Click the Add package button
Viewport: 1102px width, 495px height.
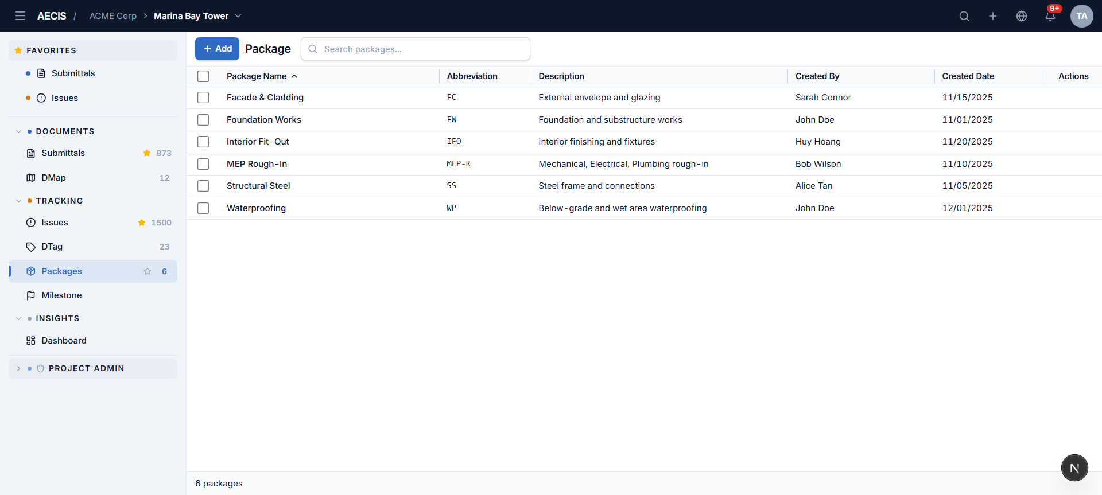point(217,49)
